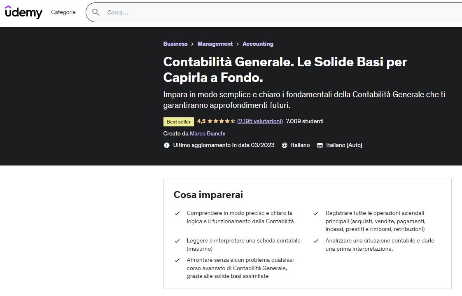
Task: Open the Udemy logo home link
Action: pos(23,12)
